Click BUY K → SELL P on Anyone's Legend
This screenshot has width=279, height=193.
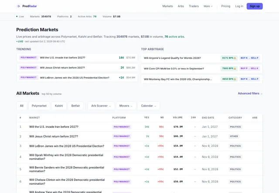tap(249, 58)
